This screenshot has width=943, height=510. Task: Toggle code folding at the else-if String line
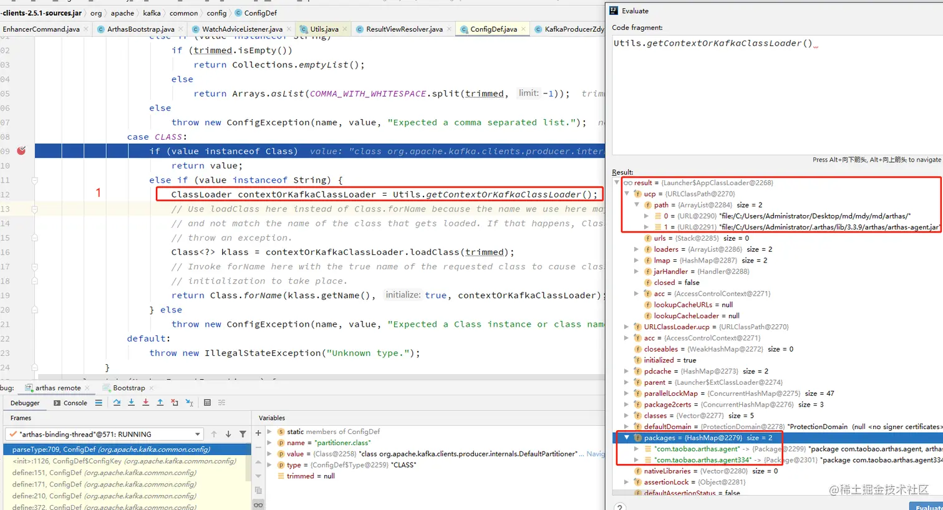point(34,180)
